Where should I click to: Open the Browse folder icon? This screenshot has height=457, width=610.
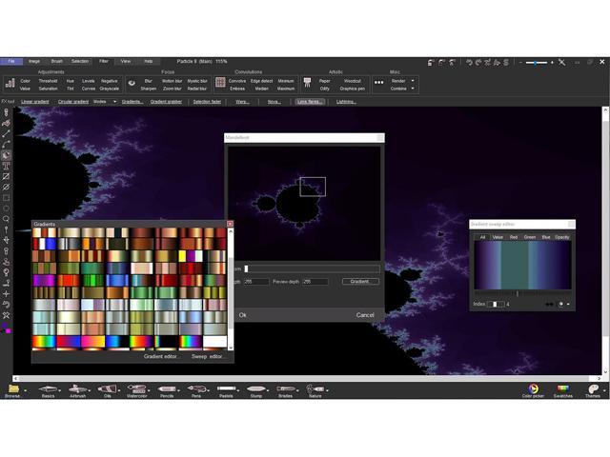point(13,389)
